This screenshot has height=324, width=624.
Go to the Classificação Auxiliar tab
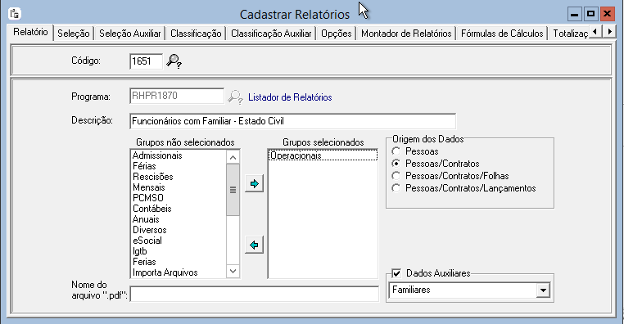(x=271, y=34)
